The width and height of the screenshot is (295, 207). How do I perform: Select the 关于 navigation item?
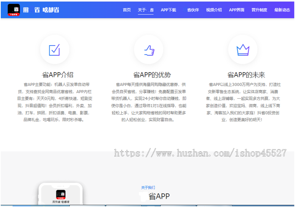pos(146,10)
